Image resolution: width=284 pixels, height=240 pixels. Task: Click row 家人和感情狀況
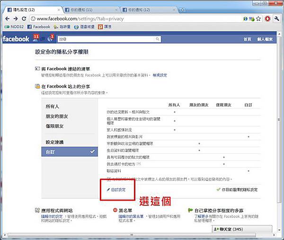[x=184, y=130]
